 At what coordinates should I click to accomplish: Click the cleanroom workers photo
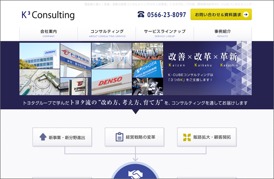(x=112, y=56)
